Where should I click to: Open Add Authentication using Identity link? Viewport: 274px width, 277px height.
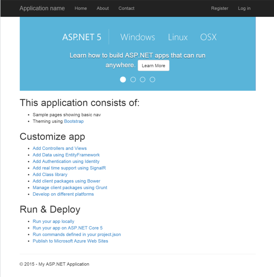tap(66, 162)
